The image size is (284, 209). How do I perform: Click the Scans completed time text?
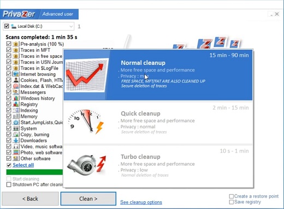click(x=42, y=37)
